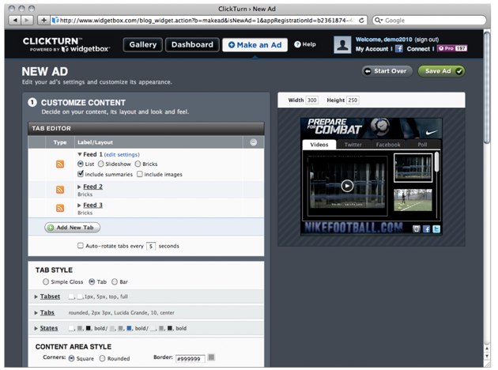Switch to the Facebook tab in ad preview

(388, 145)
